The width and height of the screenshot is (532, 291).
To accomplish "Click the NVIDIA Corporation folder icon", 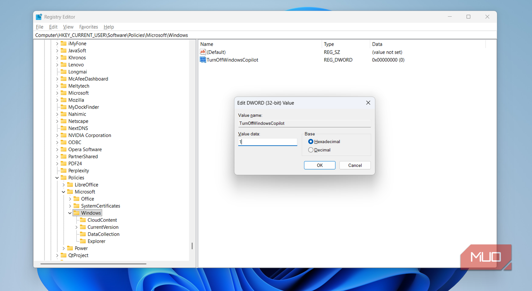I will [x=64, y=135].
